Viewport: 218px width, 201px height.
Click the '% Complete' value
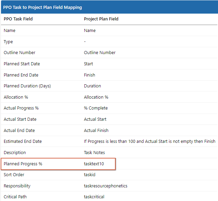pos(96,108)
